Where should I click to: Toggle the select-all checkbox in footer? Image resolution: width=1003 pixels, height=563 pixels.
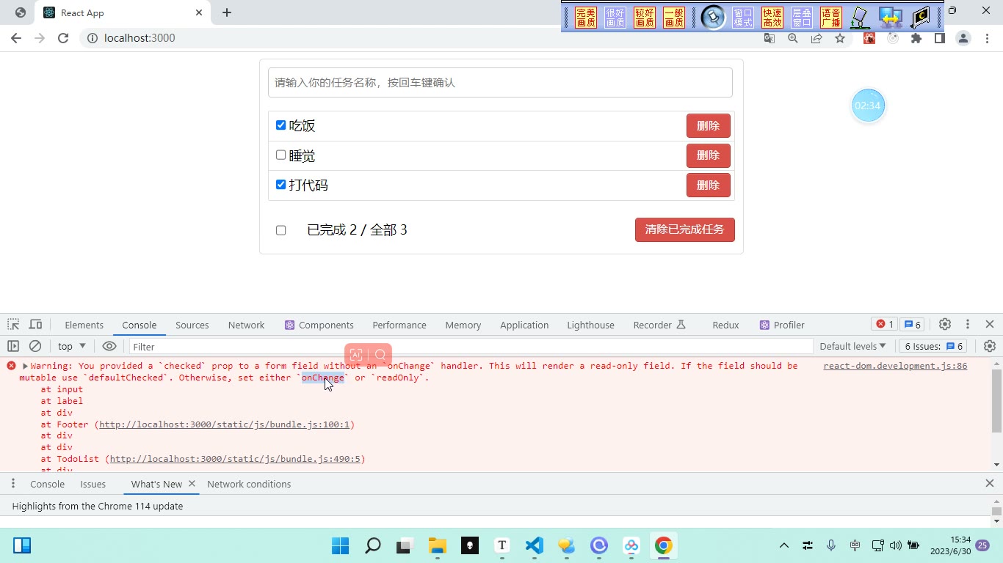pyautogui.click(x=280, y=230)
